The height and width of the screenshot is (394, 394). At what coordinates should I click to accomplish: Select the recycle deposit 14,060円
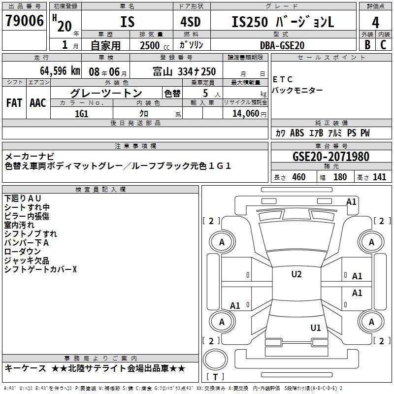[x=249, y=114]
